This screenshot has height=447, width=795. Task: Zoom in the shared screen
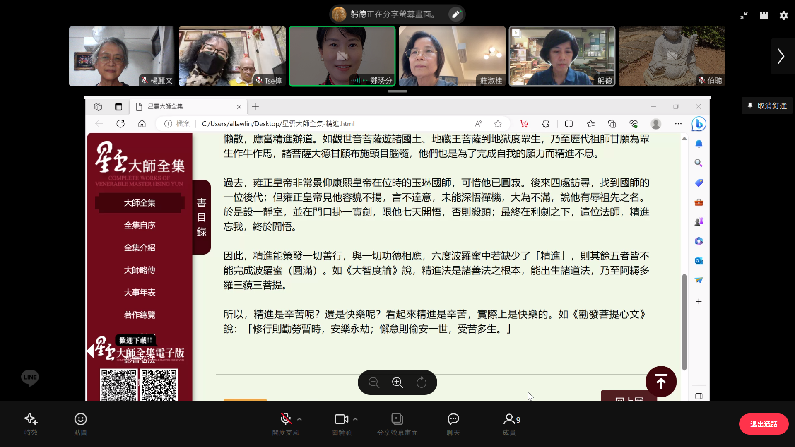coord(397,382)
